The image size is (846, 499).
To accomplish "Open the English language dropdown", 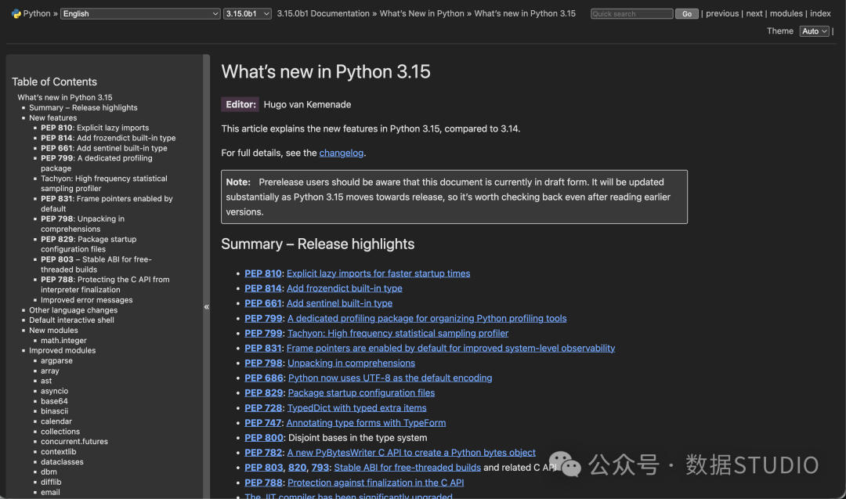I will click(140, 13).
